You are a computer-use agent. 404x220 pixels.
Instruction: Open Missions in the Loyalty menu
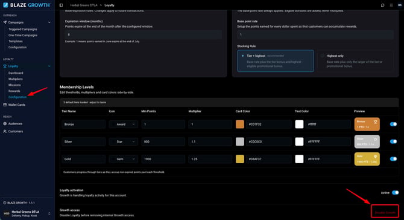14,85
